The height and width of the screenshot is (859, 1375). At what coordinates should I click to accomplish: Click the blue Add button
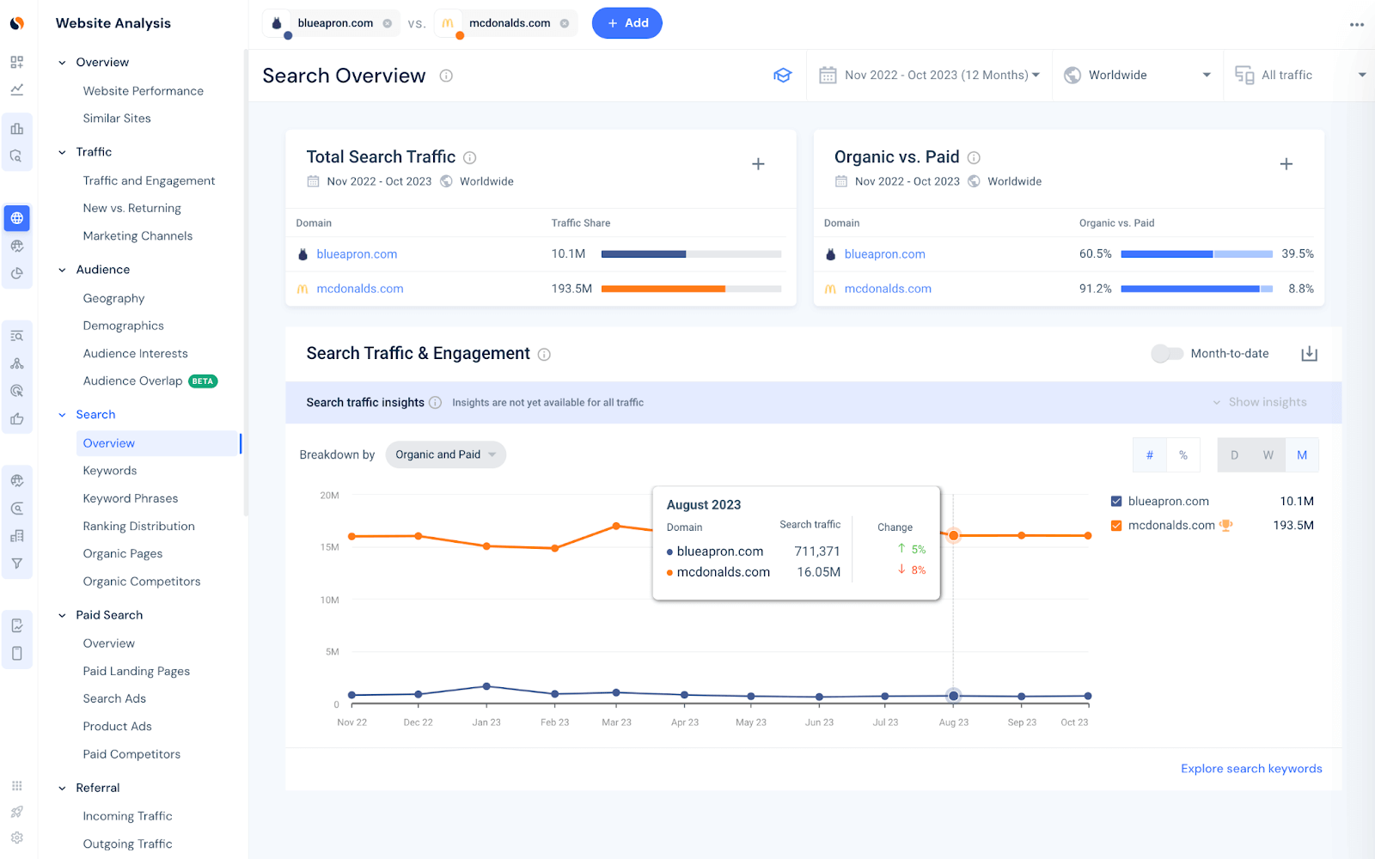[x=627, y=23]
